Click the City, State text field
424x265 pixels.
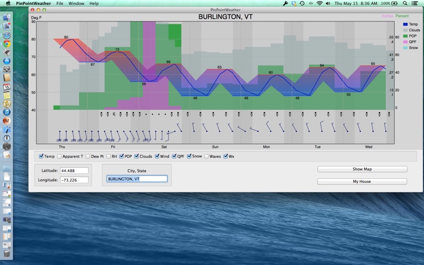[137, 179]
